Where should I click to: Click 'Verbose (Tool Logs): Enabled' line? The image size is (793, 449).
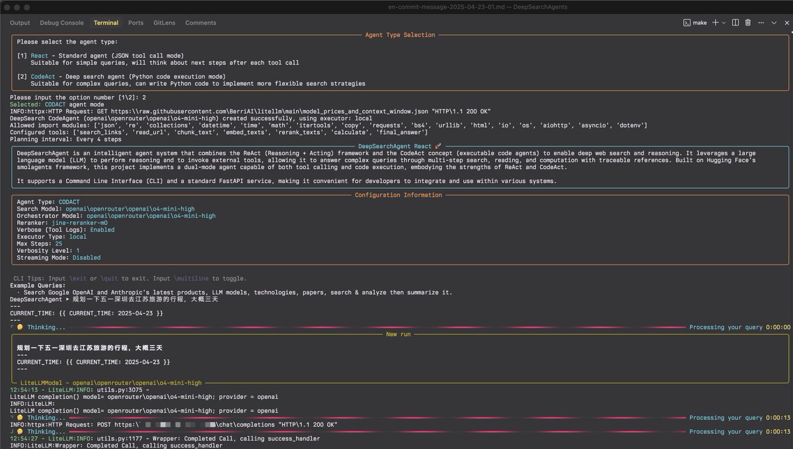(x=65, y=230)
